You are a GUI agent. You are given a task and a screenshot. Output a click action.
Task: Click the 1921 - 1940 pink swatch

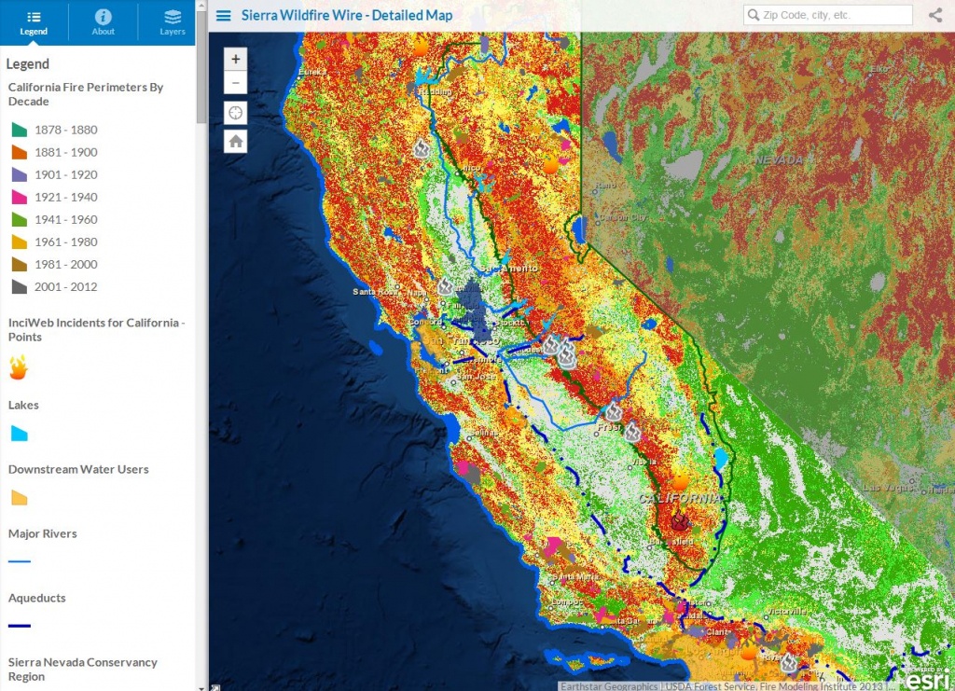pos(19,197)
